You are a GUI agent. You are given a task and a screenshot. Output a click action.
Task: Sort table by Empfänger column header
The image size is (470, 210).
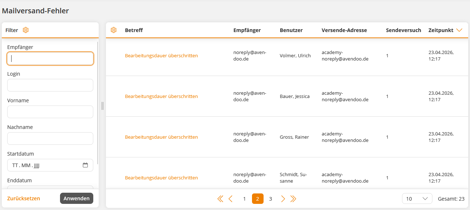(x=247, y=30)
